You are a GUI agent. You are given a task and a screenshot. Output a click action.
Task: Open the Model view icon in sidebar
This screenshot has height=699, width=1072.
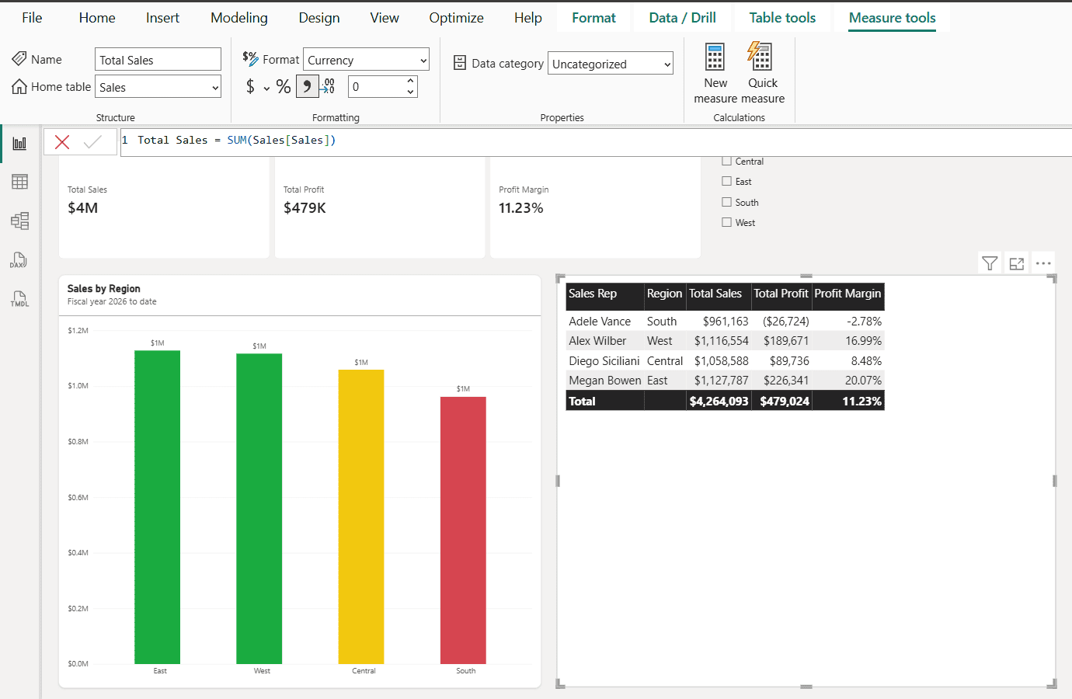[19, 221]
